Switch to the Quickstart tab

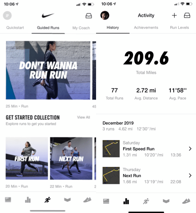click(x=15, y=28)
